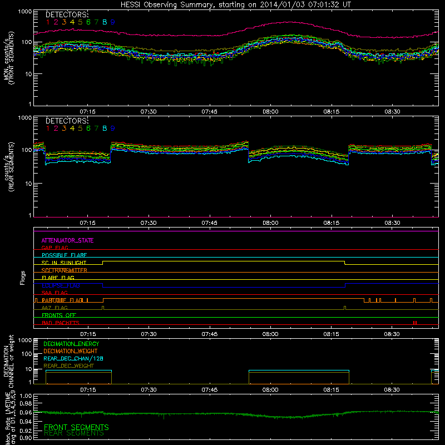Select blue detector 9 in rear segments legend
Viewport: 445px width, 445px height.
[x=113, y=128]
